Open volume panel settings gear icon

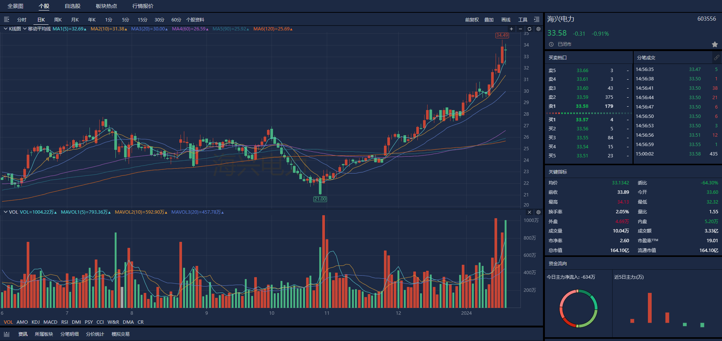(538, 212)
